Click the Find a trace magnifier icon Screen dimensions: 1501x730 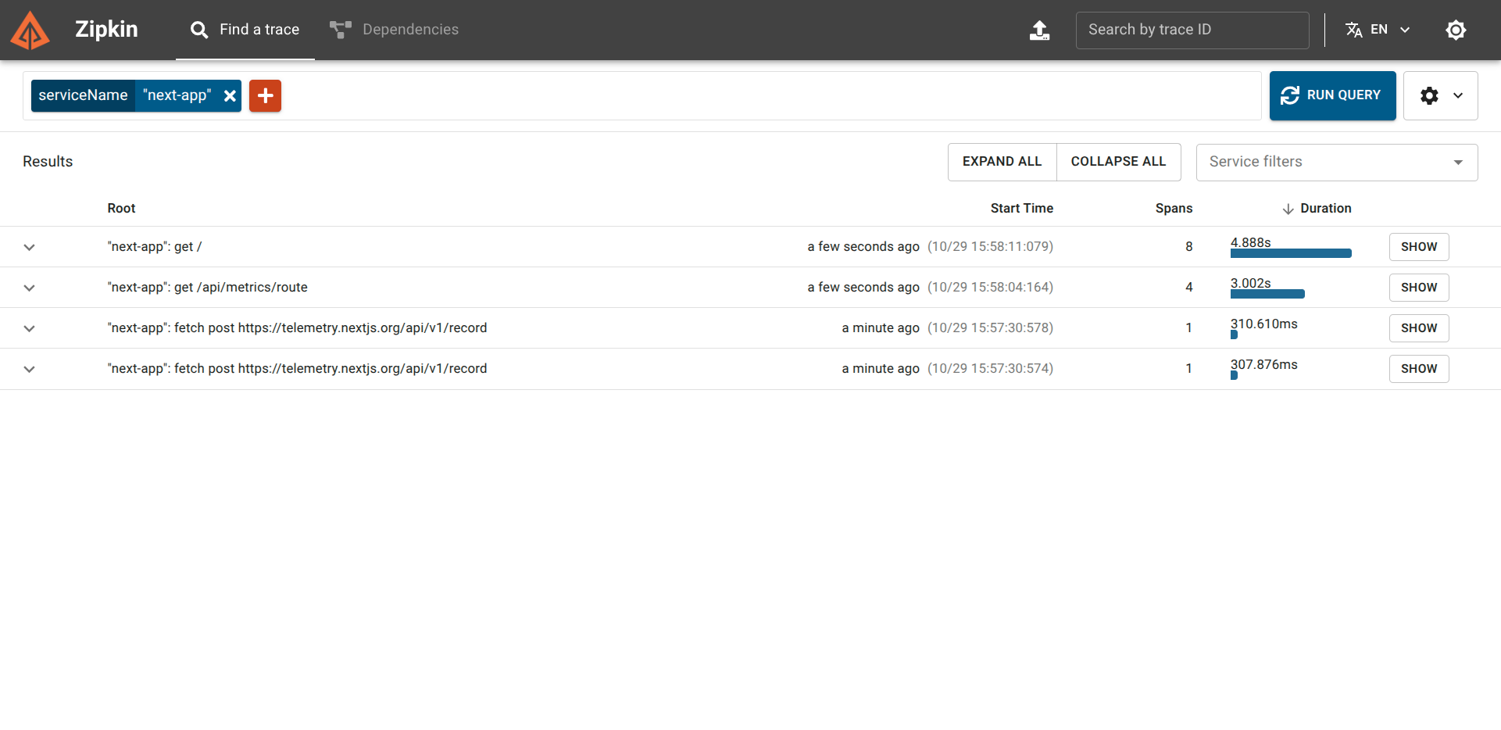(199, 30)
